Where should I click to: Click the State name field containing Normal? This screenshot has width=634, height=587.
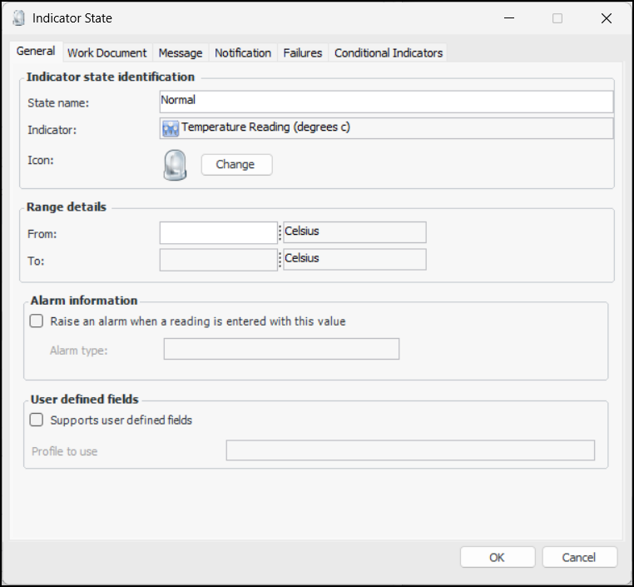click(386, 102)
